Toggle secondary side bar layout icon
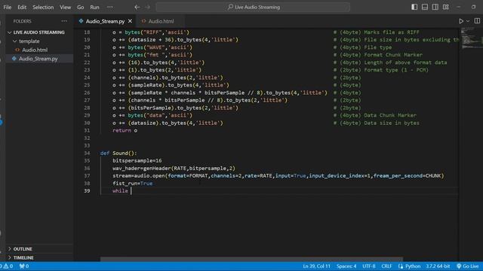This screenshot has height=271, width=483. (435, 7)
